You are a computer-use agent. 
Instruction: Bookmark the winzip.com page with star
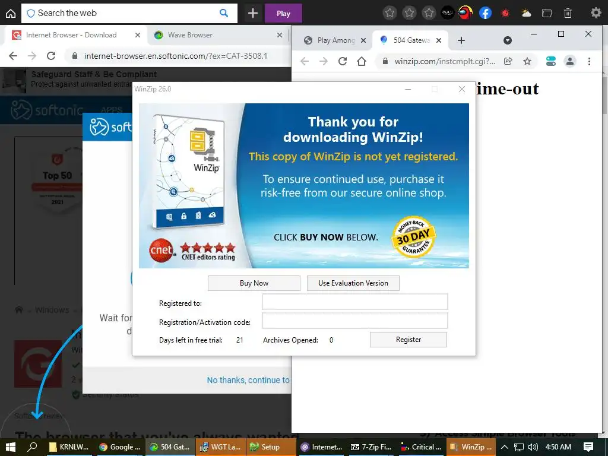tap(527, 61)
